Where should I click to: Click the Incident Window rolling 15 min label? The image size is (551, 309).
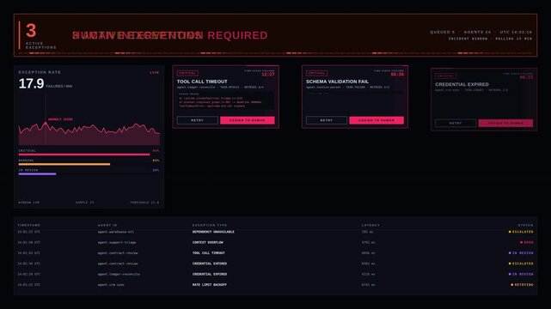coord(490,39)
